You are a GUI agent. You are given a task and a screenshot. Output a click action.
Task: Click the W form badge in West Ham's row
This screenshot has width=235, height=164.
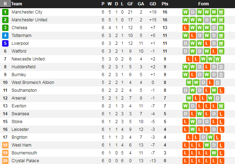point(207,145)
